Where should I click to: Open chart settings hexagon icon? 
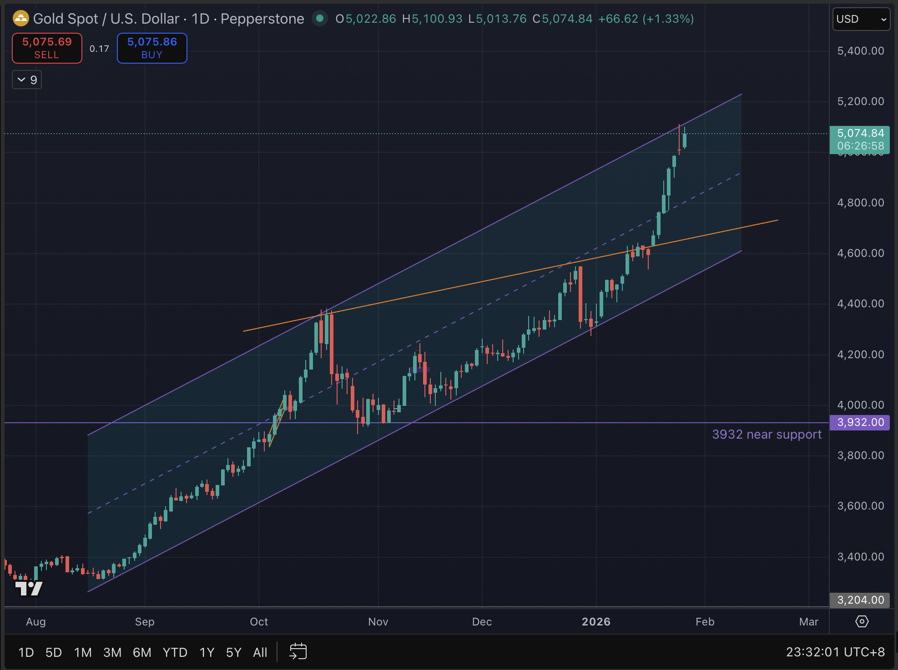coord(862,621)
